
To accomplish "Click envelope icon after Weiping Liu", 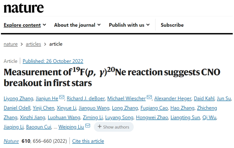I will point(88,126).
